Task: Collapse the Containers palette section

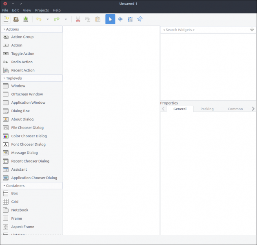Action: (x=4, y=186)
